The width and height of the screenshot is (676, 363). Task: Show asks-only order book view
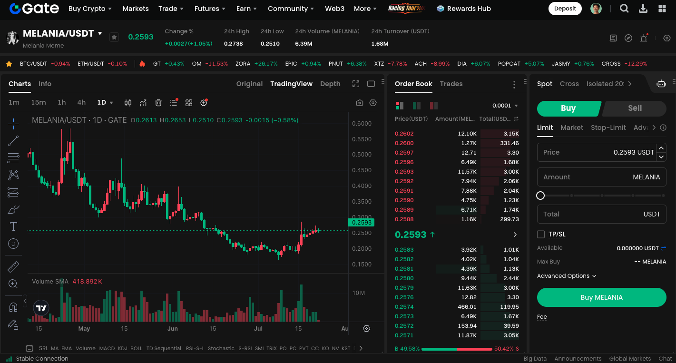[434, 106]
